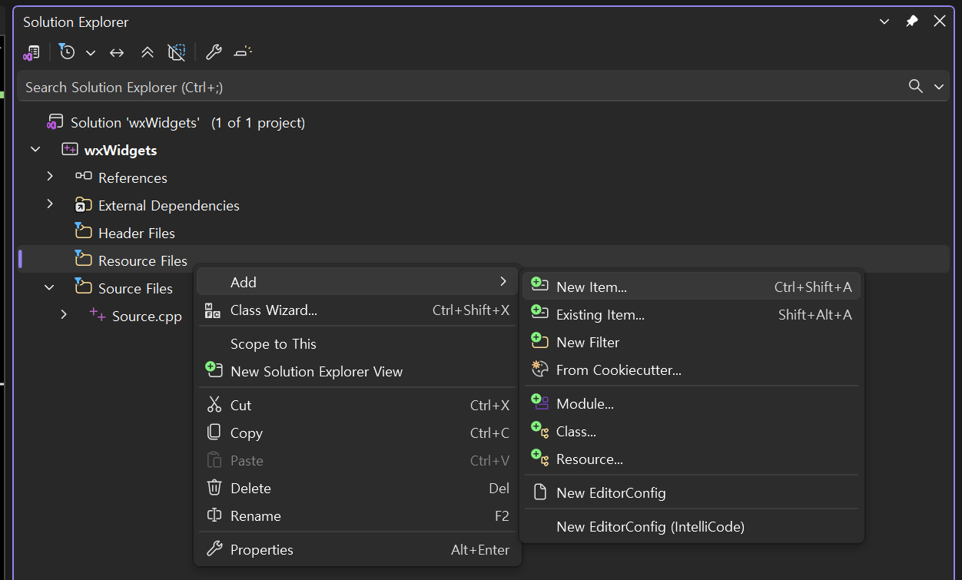Expand the References node

click(50, 177)
